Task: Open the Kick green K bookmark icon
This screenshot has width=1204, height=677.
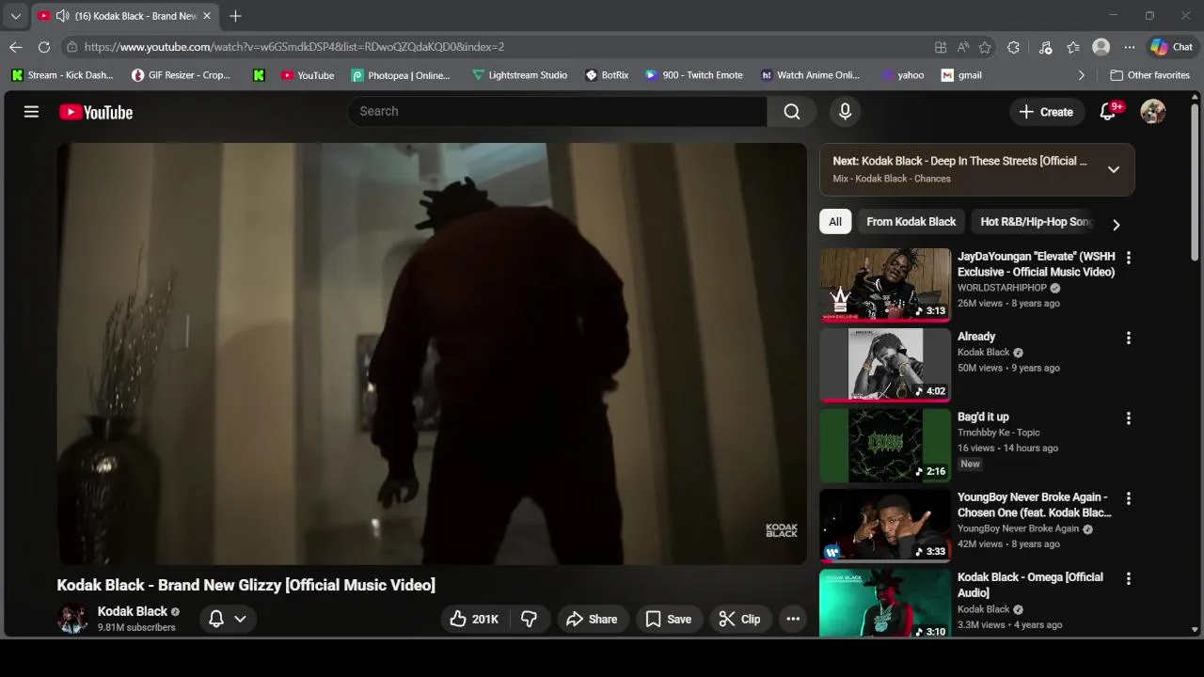Action: tap(259, 75)
